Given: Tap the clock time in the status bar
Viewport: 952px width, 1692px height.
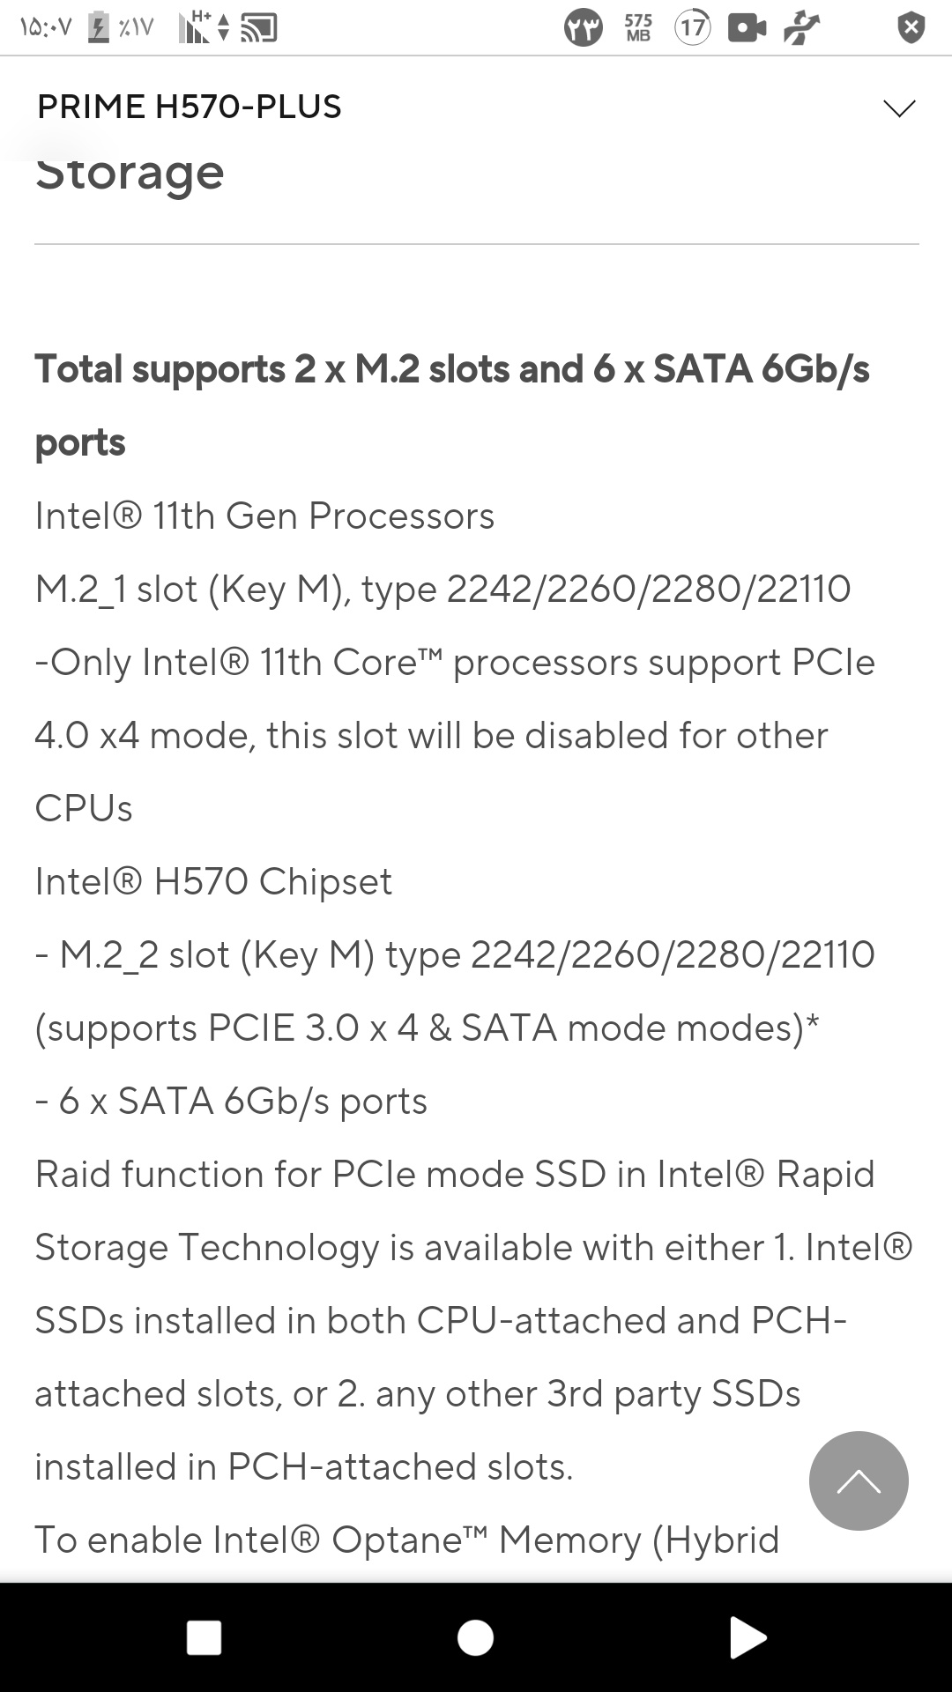Looking at the screenshot, I should click(x=45, y=28).
